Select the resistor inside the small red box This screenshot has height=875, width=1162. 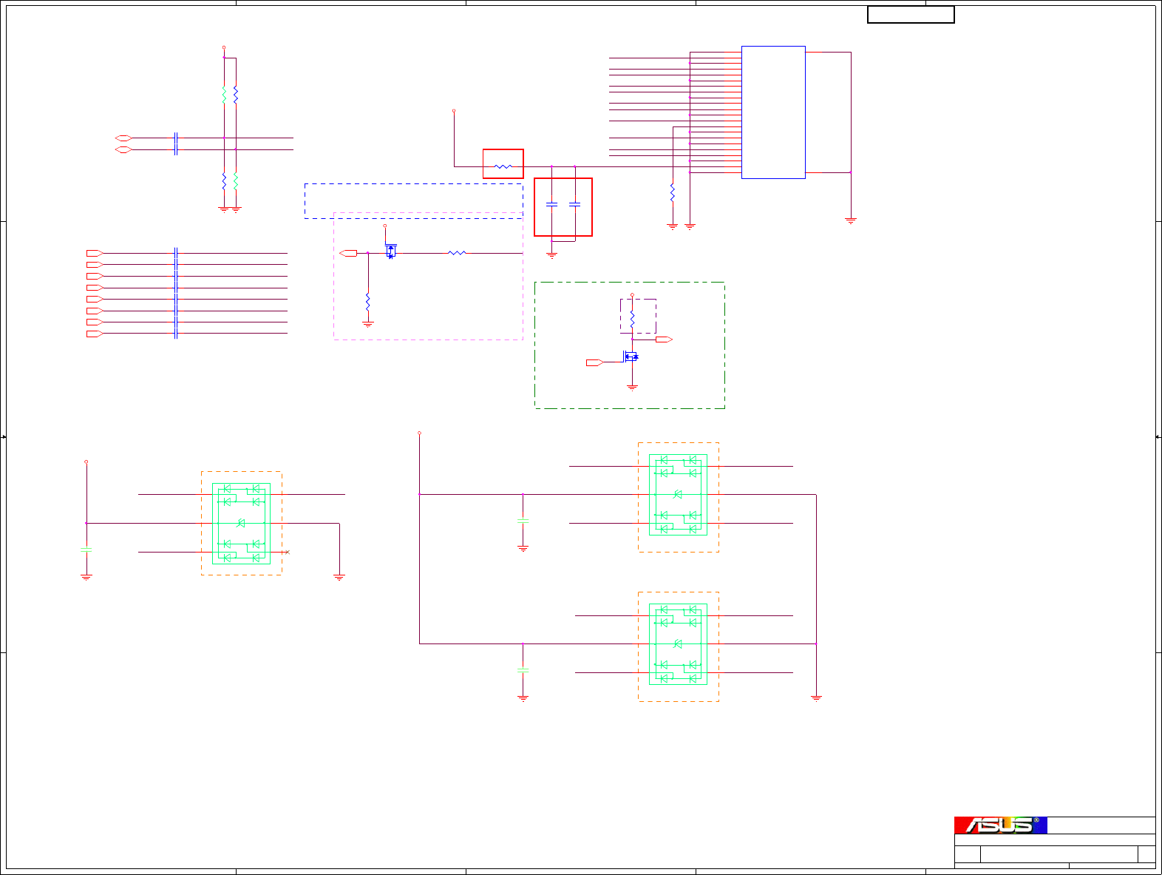[x=503, y=166]
